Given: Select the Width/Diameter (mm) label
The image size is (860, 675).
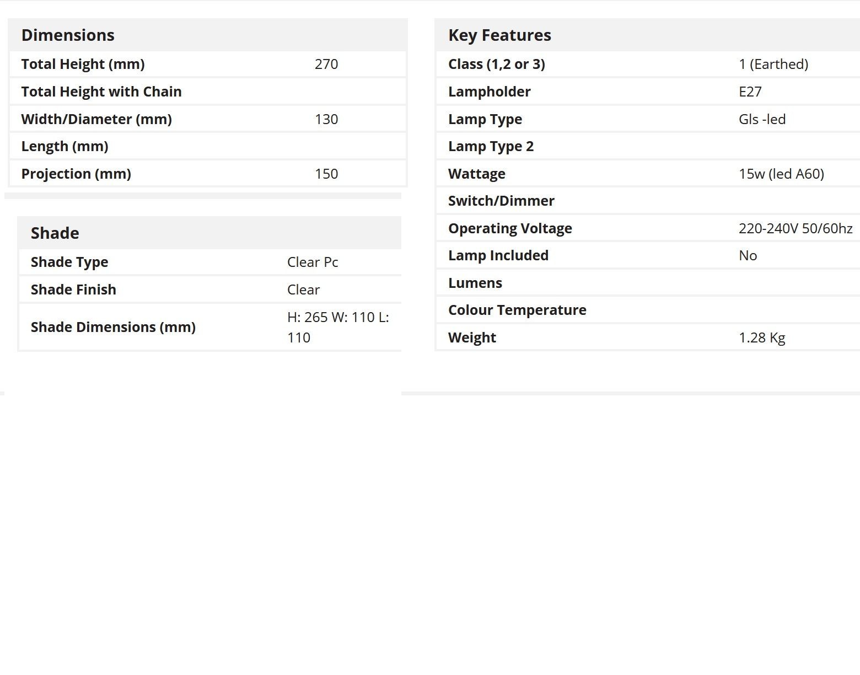Looking at the screenshot, I should tap(96, 119).
